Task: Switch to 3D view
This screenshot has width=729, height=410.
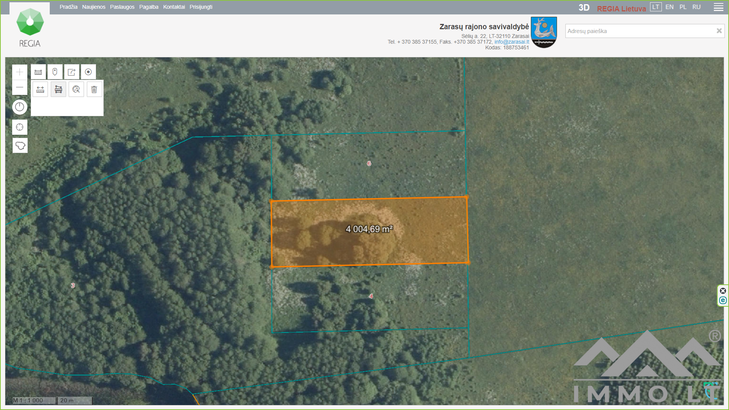Action: pos(584,8)
